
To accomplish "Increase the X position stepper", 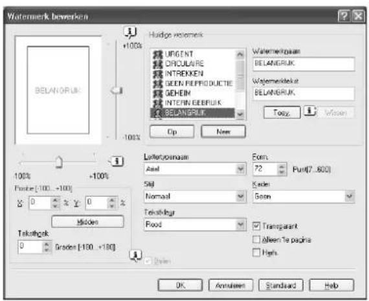I will 55,200.
